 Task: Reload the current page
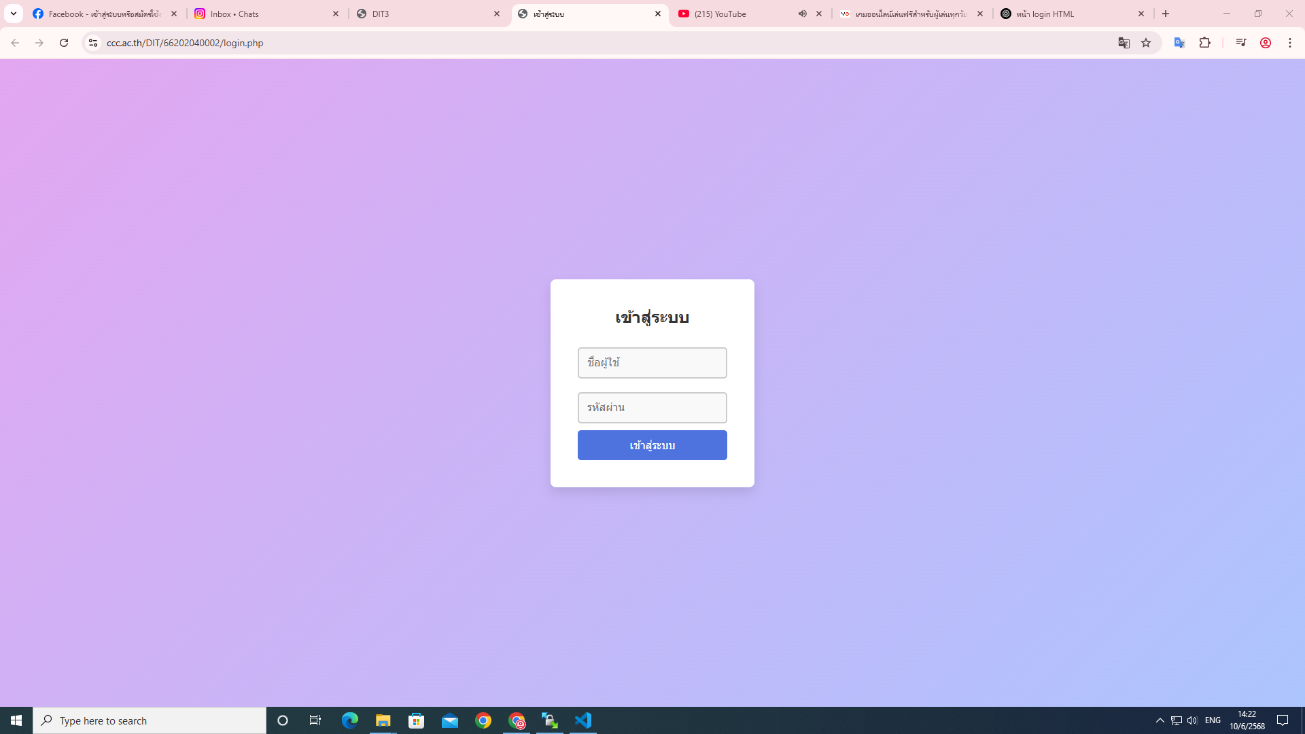coord(64,43)
